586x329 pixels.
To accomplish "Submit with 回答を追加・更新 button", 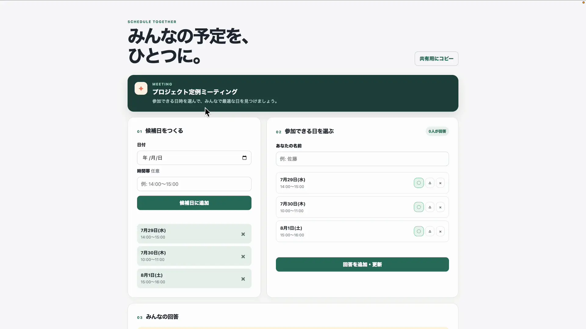I will click(x=362, y=264).
